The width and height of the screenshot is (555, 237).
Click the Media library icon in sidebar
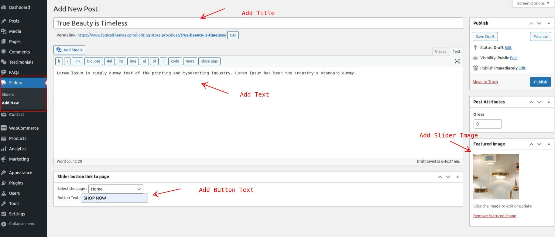[x=4, y=31]
